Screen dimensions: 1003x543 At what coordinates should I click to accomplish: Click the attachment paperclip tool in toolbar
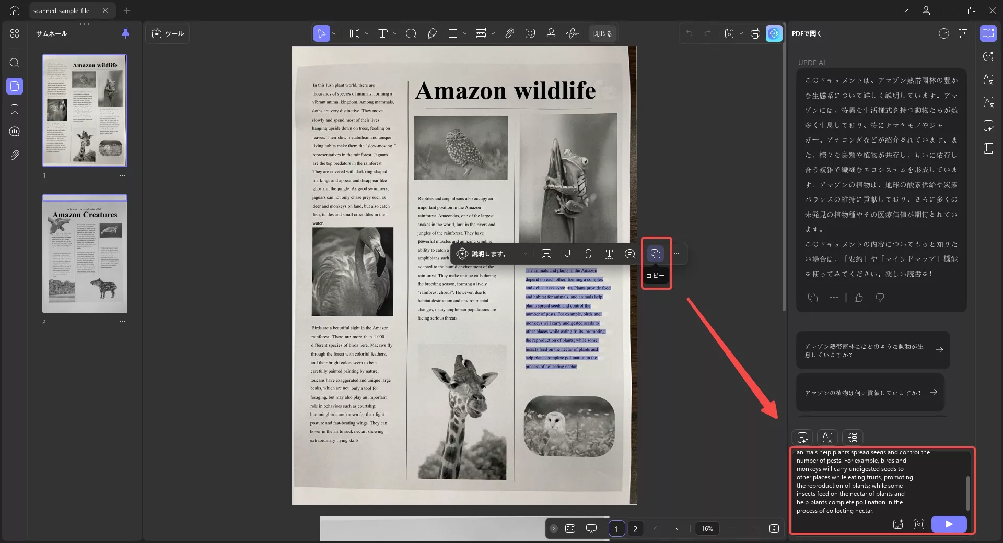(509, 33)
